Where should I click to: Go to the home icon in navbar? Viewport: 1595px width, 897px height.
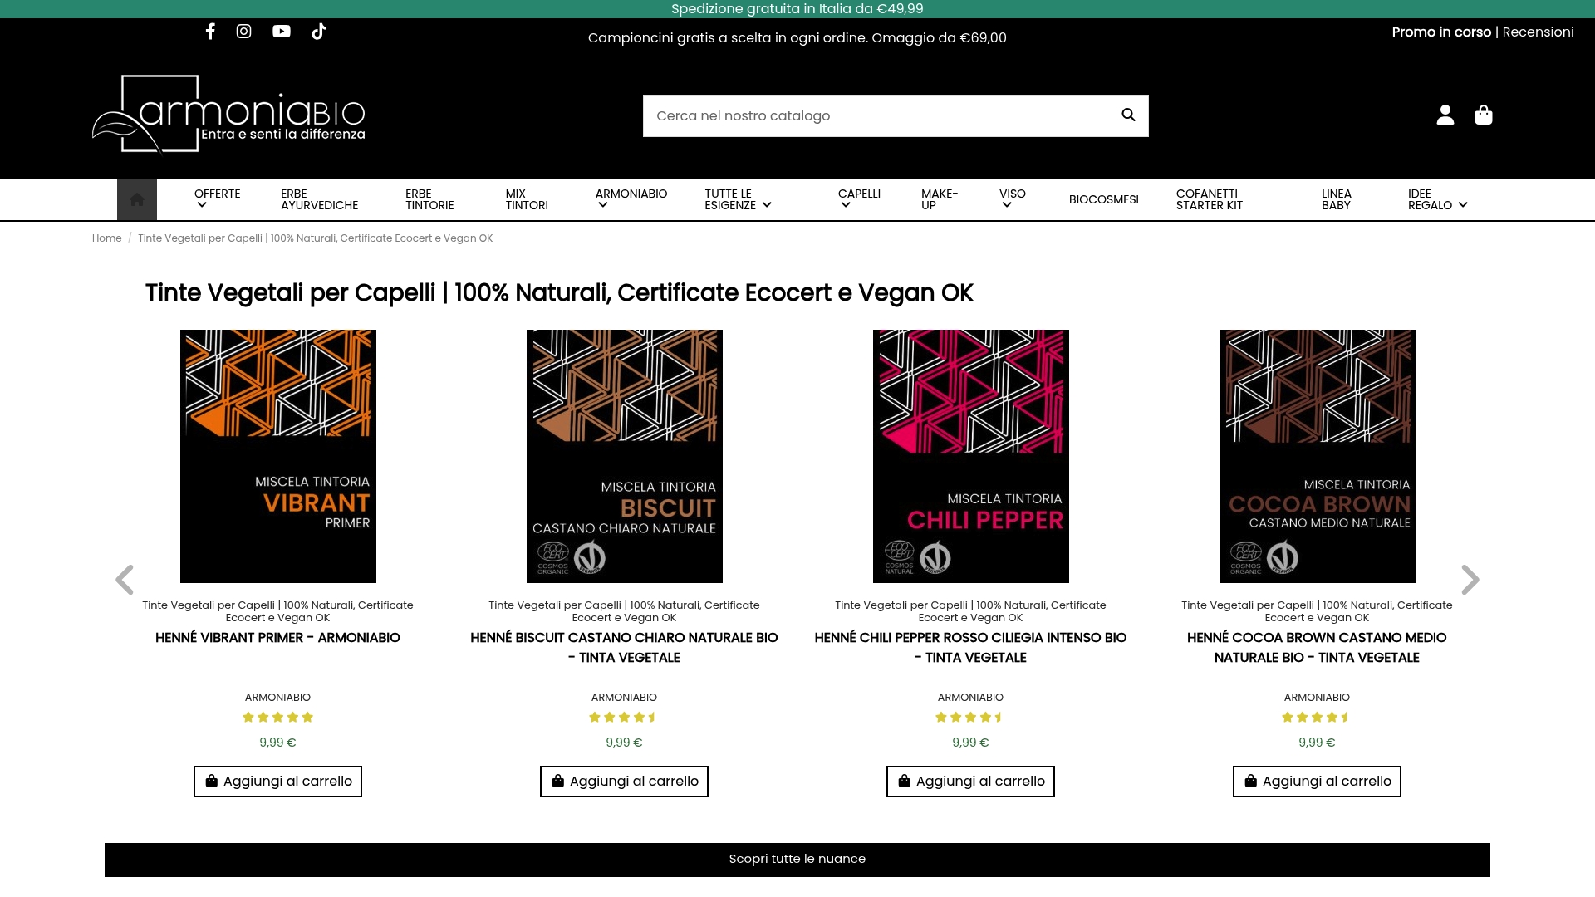[x=137, y=199]
